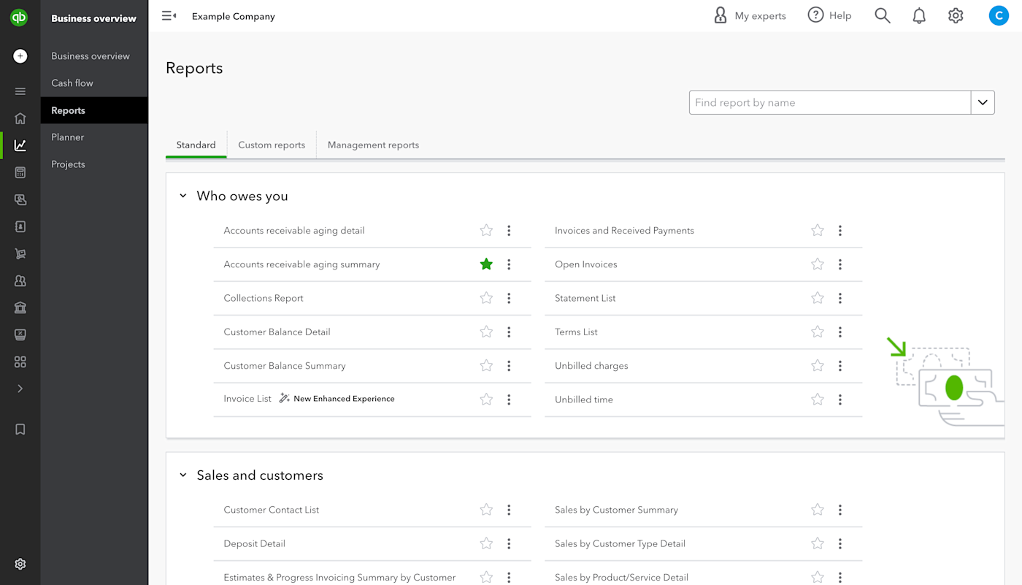
Task: Collapse the Sales and customers section
Action: click(183, 475)
